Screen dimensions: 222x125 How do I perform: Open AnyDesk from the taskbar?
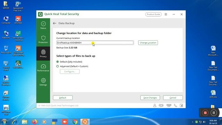[65, 122]
